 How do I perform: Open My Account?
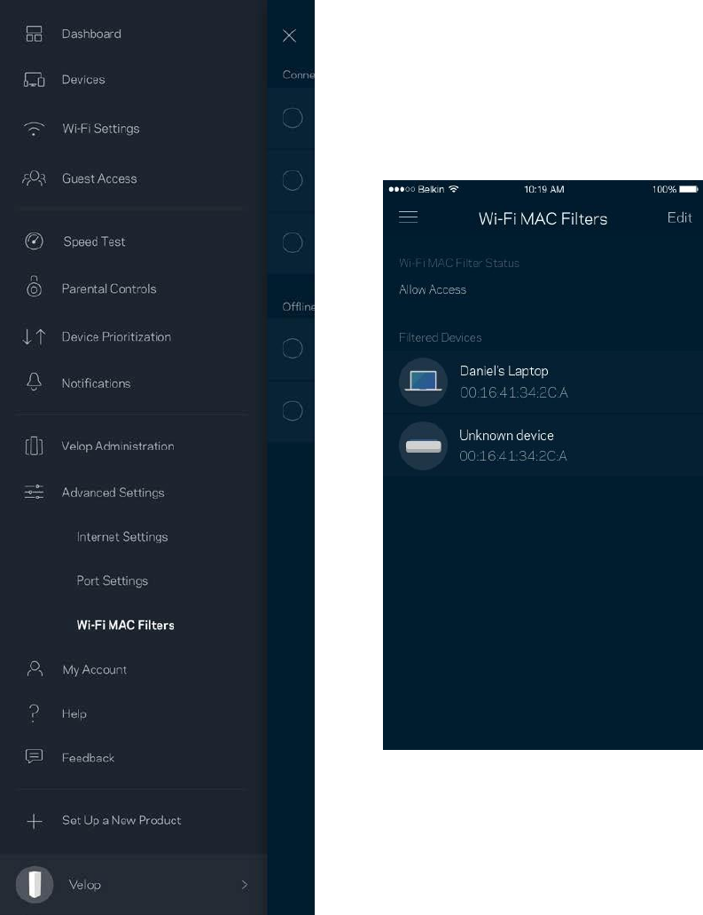pyautogui.click(x=95, y=669)
